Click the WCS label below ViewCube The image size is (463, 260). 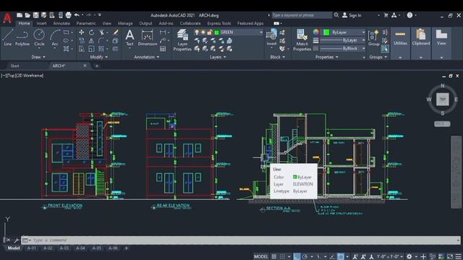tap(442, 123)
